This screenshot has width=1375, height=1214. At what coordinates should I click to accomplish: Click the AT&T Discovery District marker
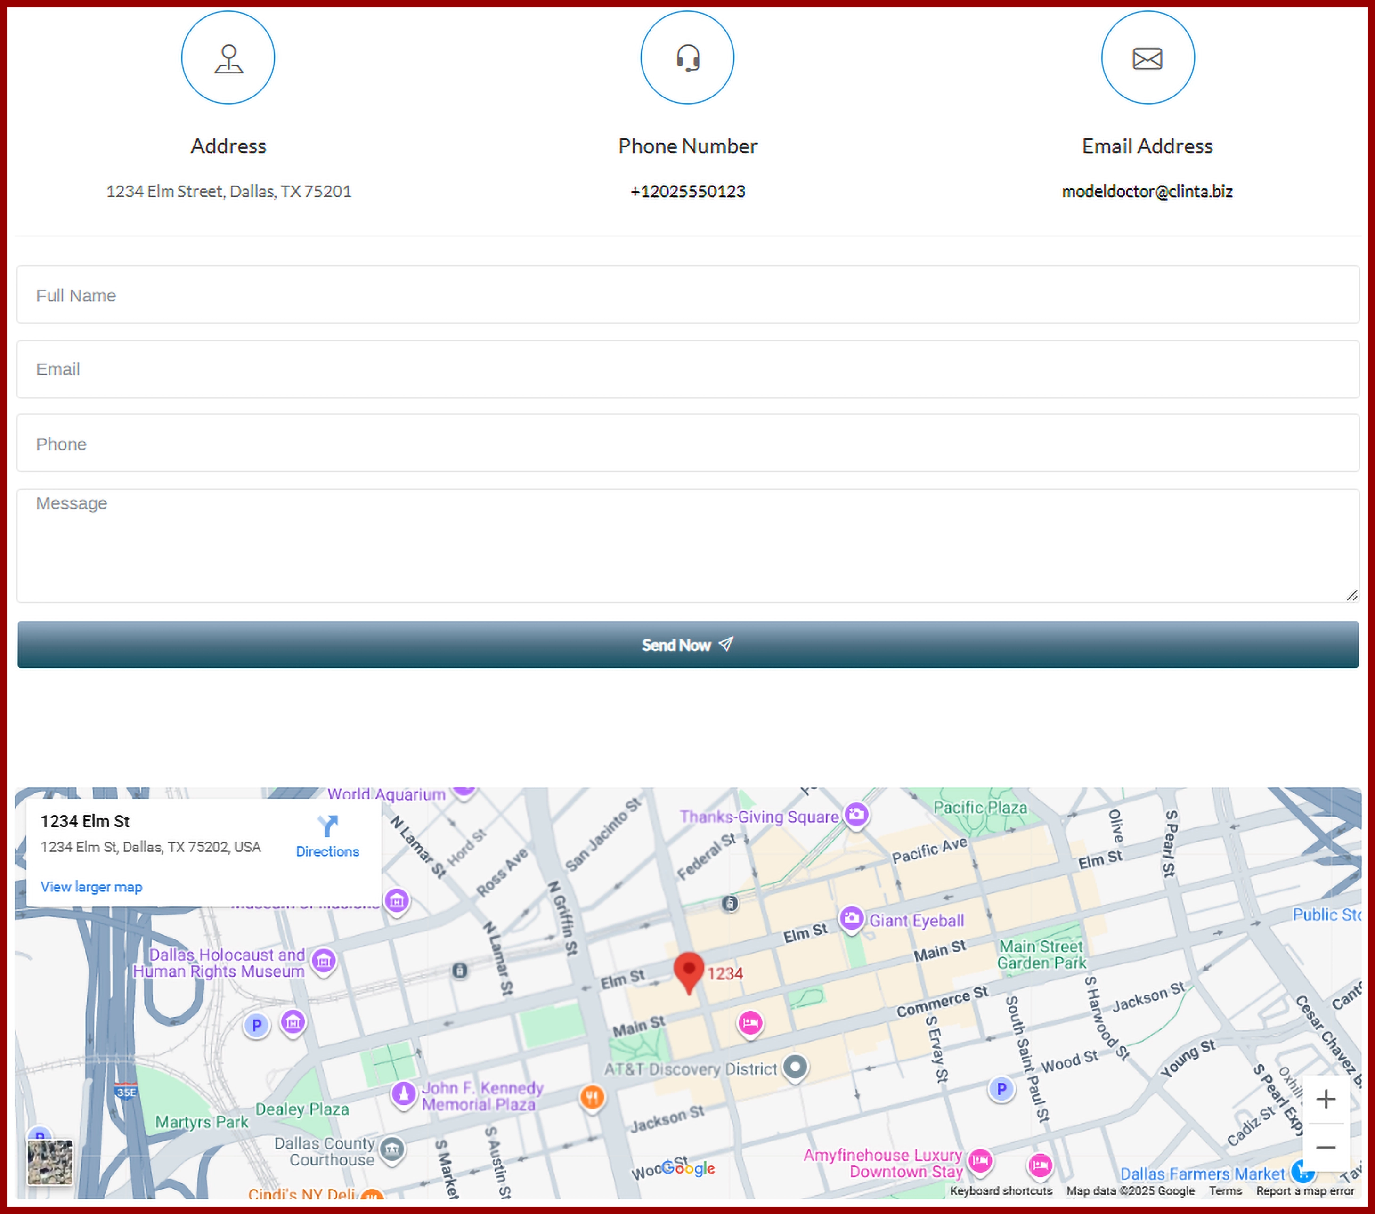coord(795,1067)
